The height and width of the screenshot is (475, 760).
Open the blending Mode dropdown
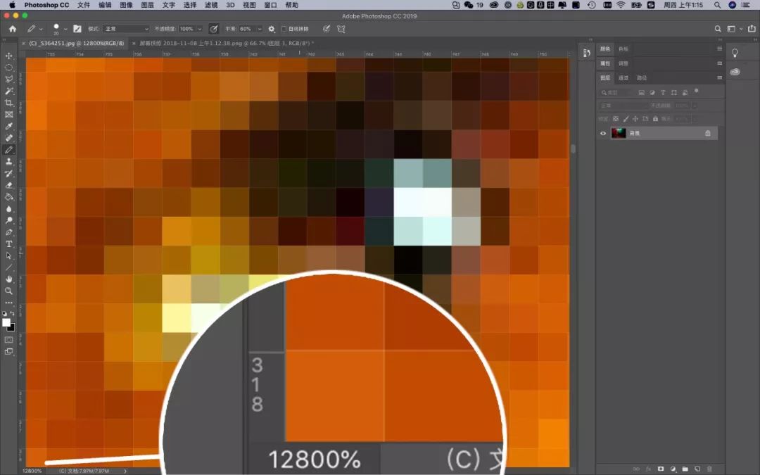click(x=125, y=29)
